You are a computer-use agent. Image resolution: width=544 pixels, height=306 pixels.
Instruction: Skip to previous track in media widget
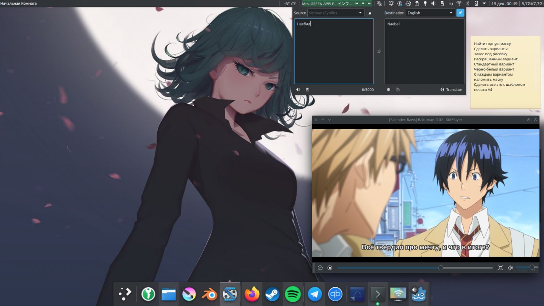pyautogui.click(x=357, y=3)
